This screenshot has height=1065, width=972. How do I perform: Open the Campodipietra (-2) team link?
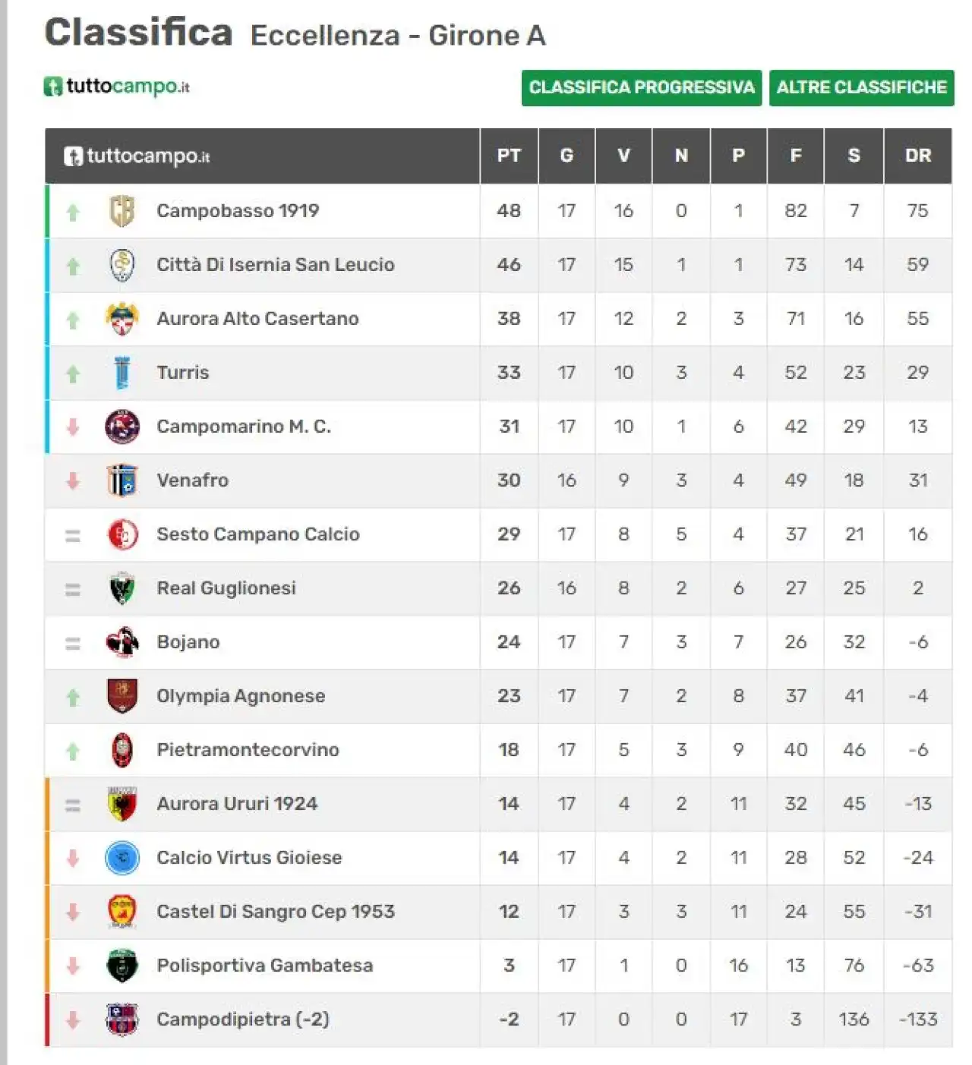243,1019
